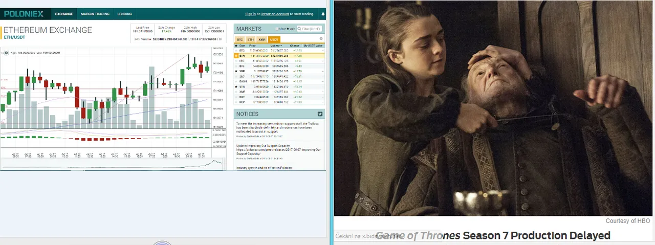Click the Last Price value box
Viewport: 655px width, 245px height.
coord(142,30)
